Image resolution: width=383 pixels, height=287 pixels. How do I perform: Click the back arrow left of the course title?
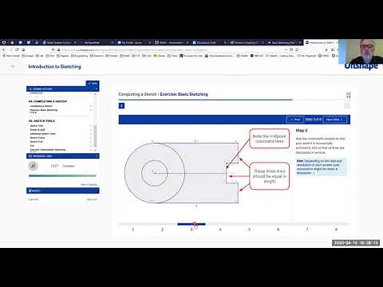point(12,66)
